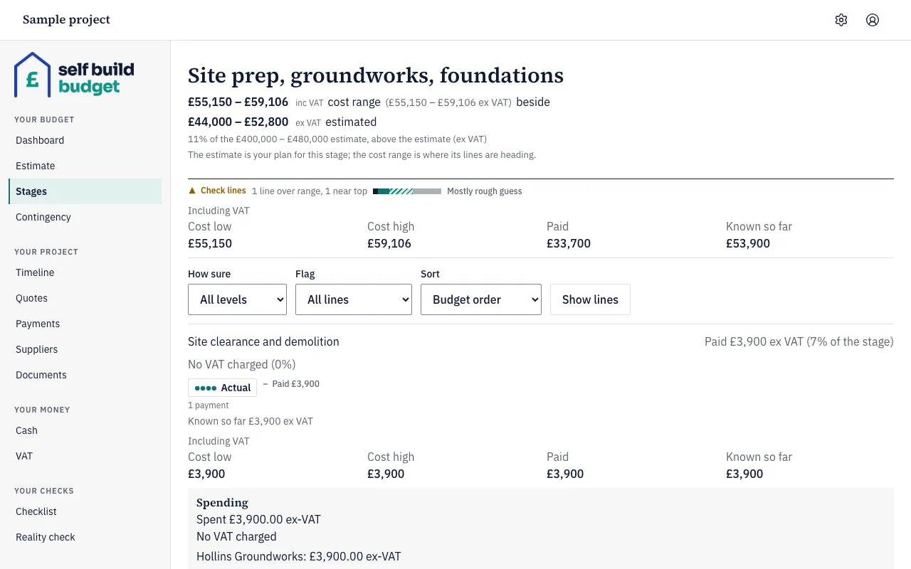Go to Quotes in sidebar
911x569 pixels.
pos(85,298)
